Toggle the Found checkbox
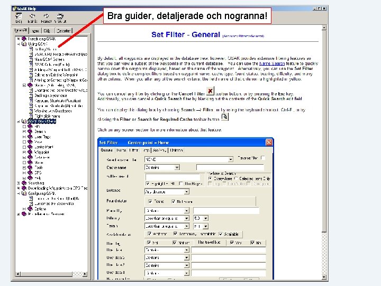This screenshot has height=286, width=381. pos(150,201)
